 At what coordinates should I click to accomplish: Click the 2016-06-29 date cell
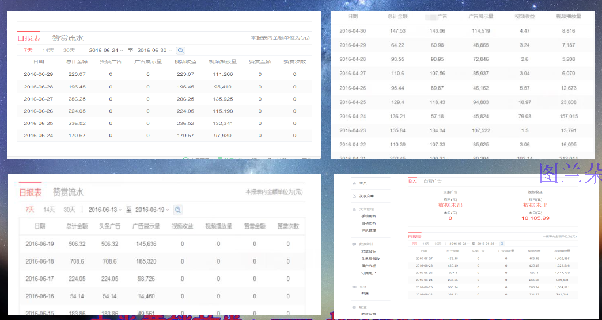tap(39, 74)
